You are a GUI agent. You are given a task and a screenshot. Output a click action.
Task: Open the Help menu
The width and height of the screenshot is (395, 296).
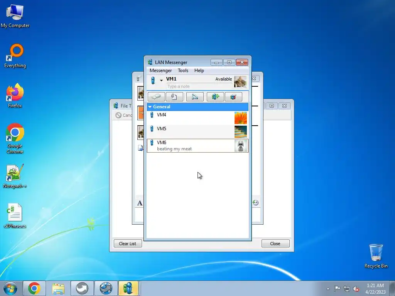[x=199, y=71]
